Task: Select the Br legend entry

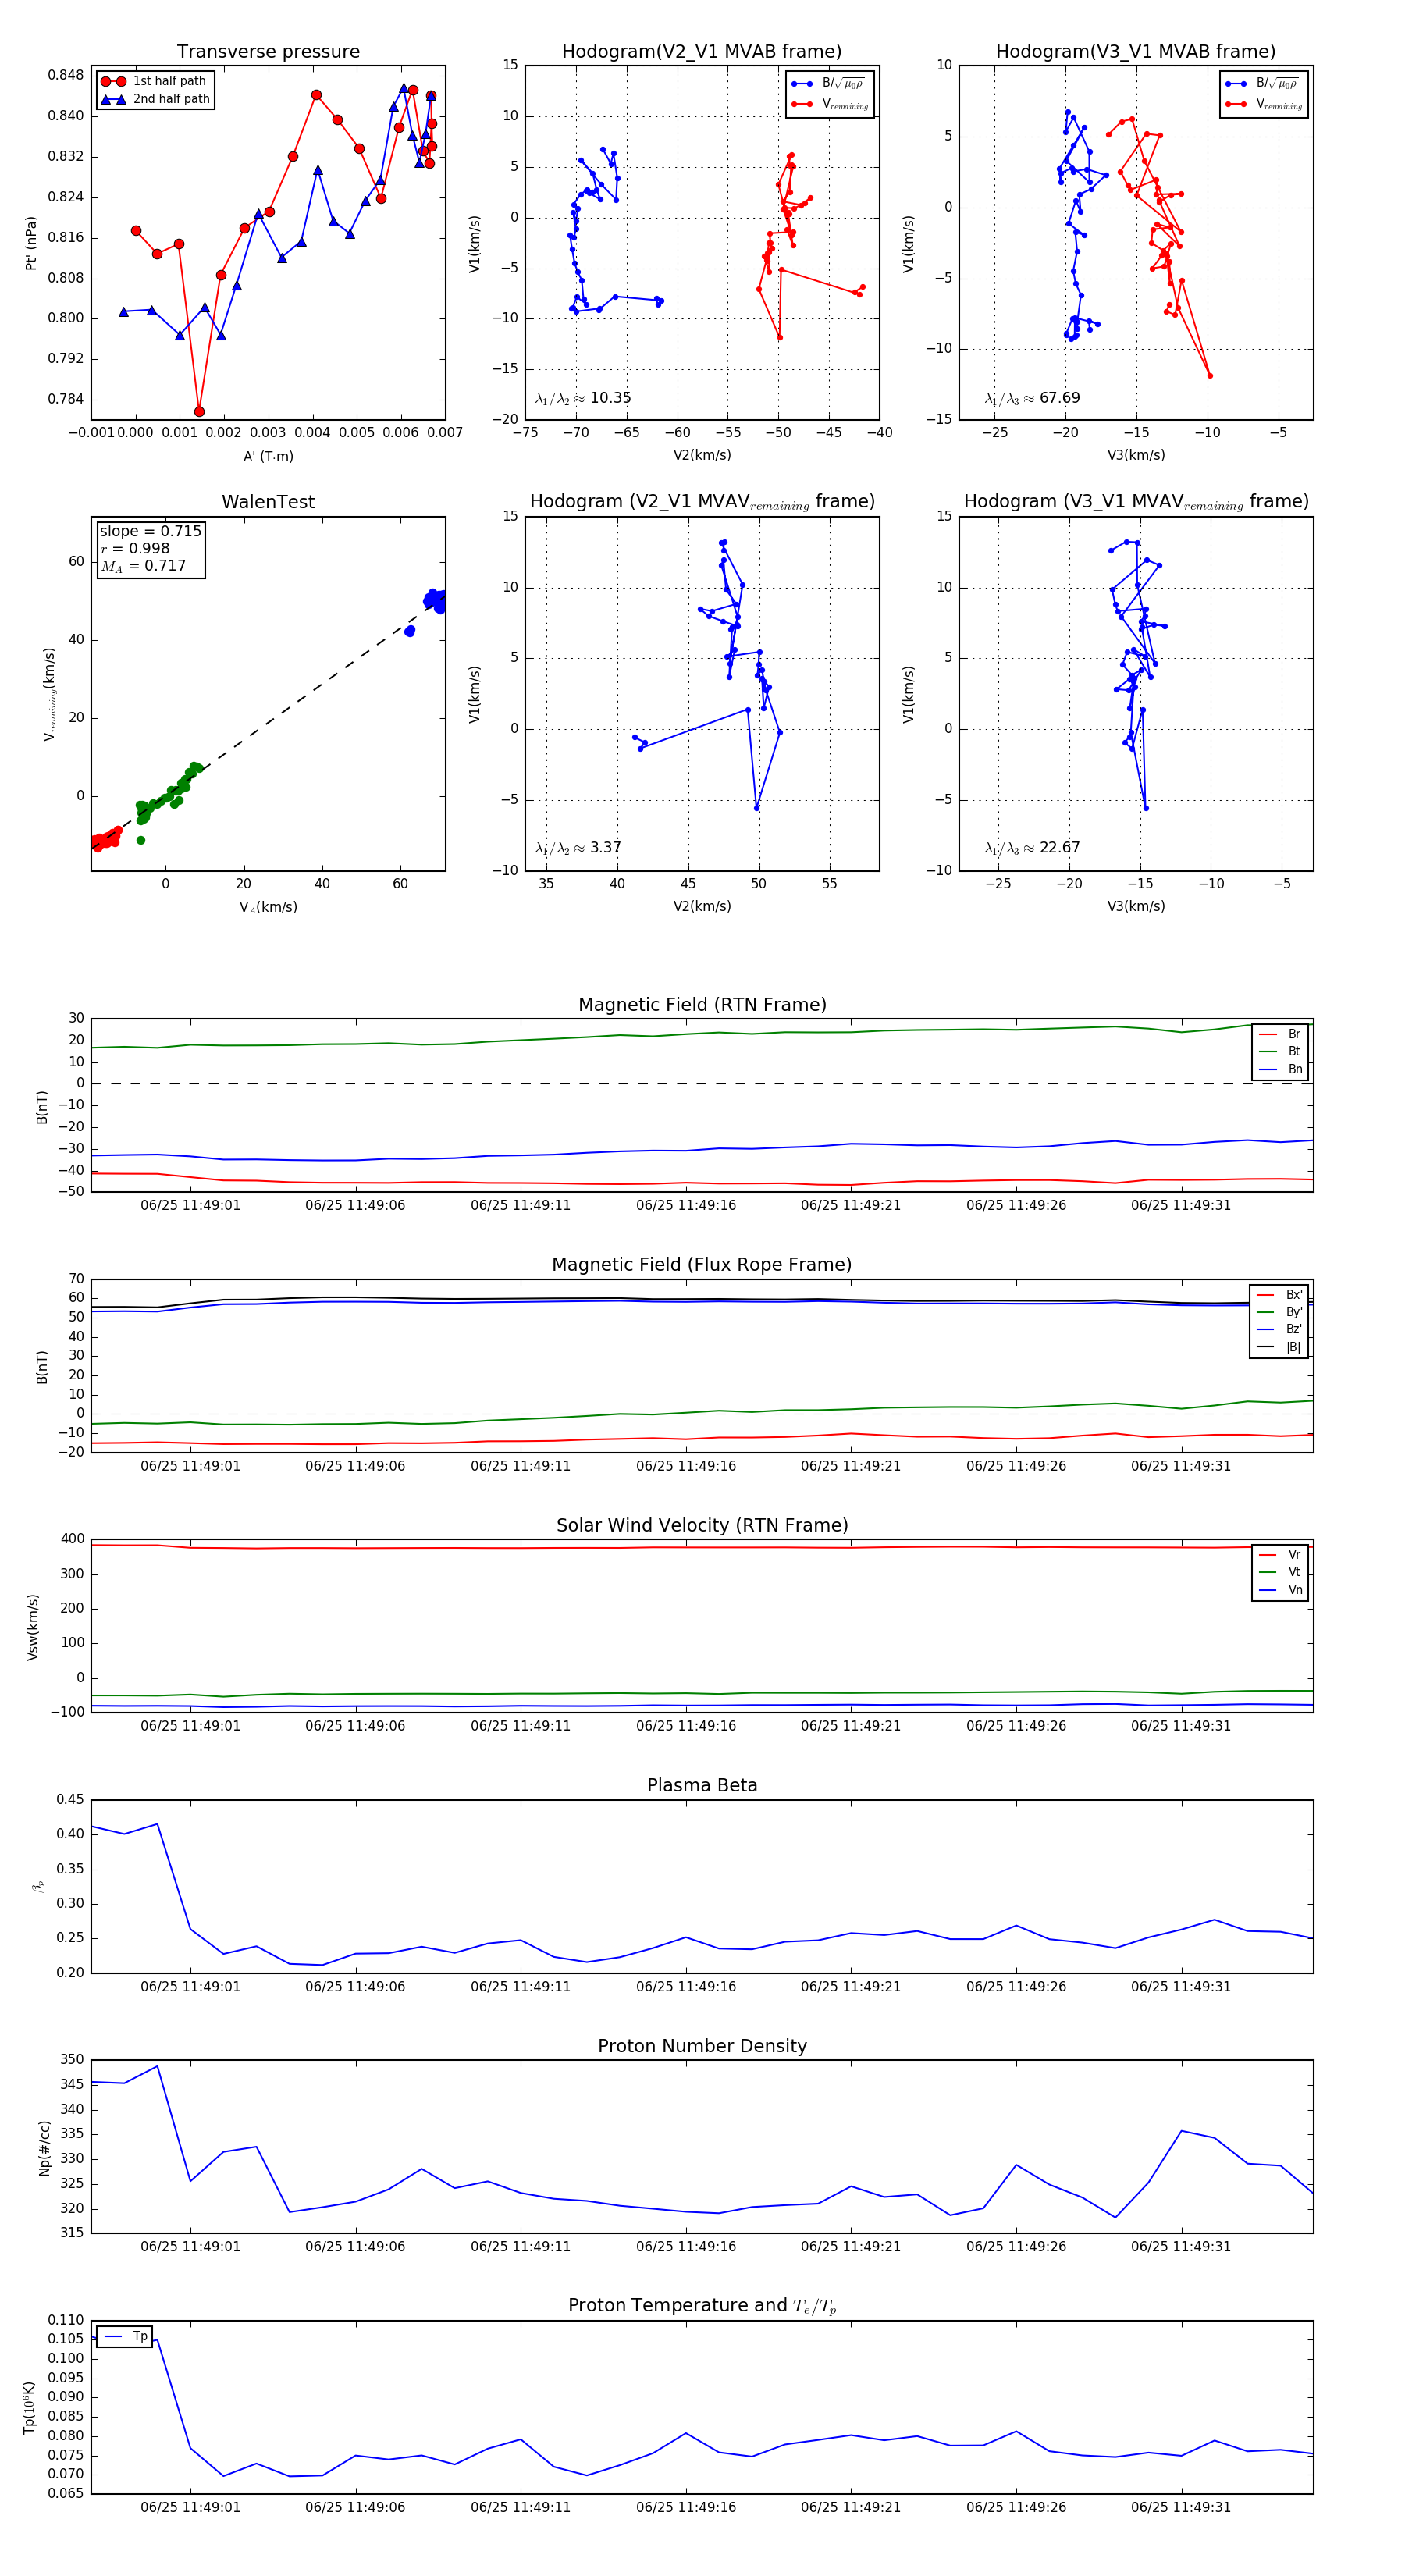Action: coord(1281,1034)
